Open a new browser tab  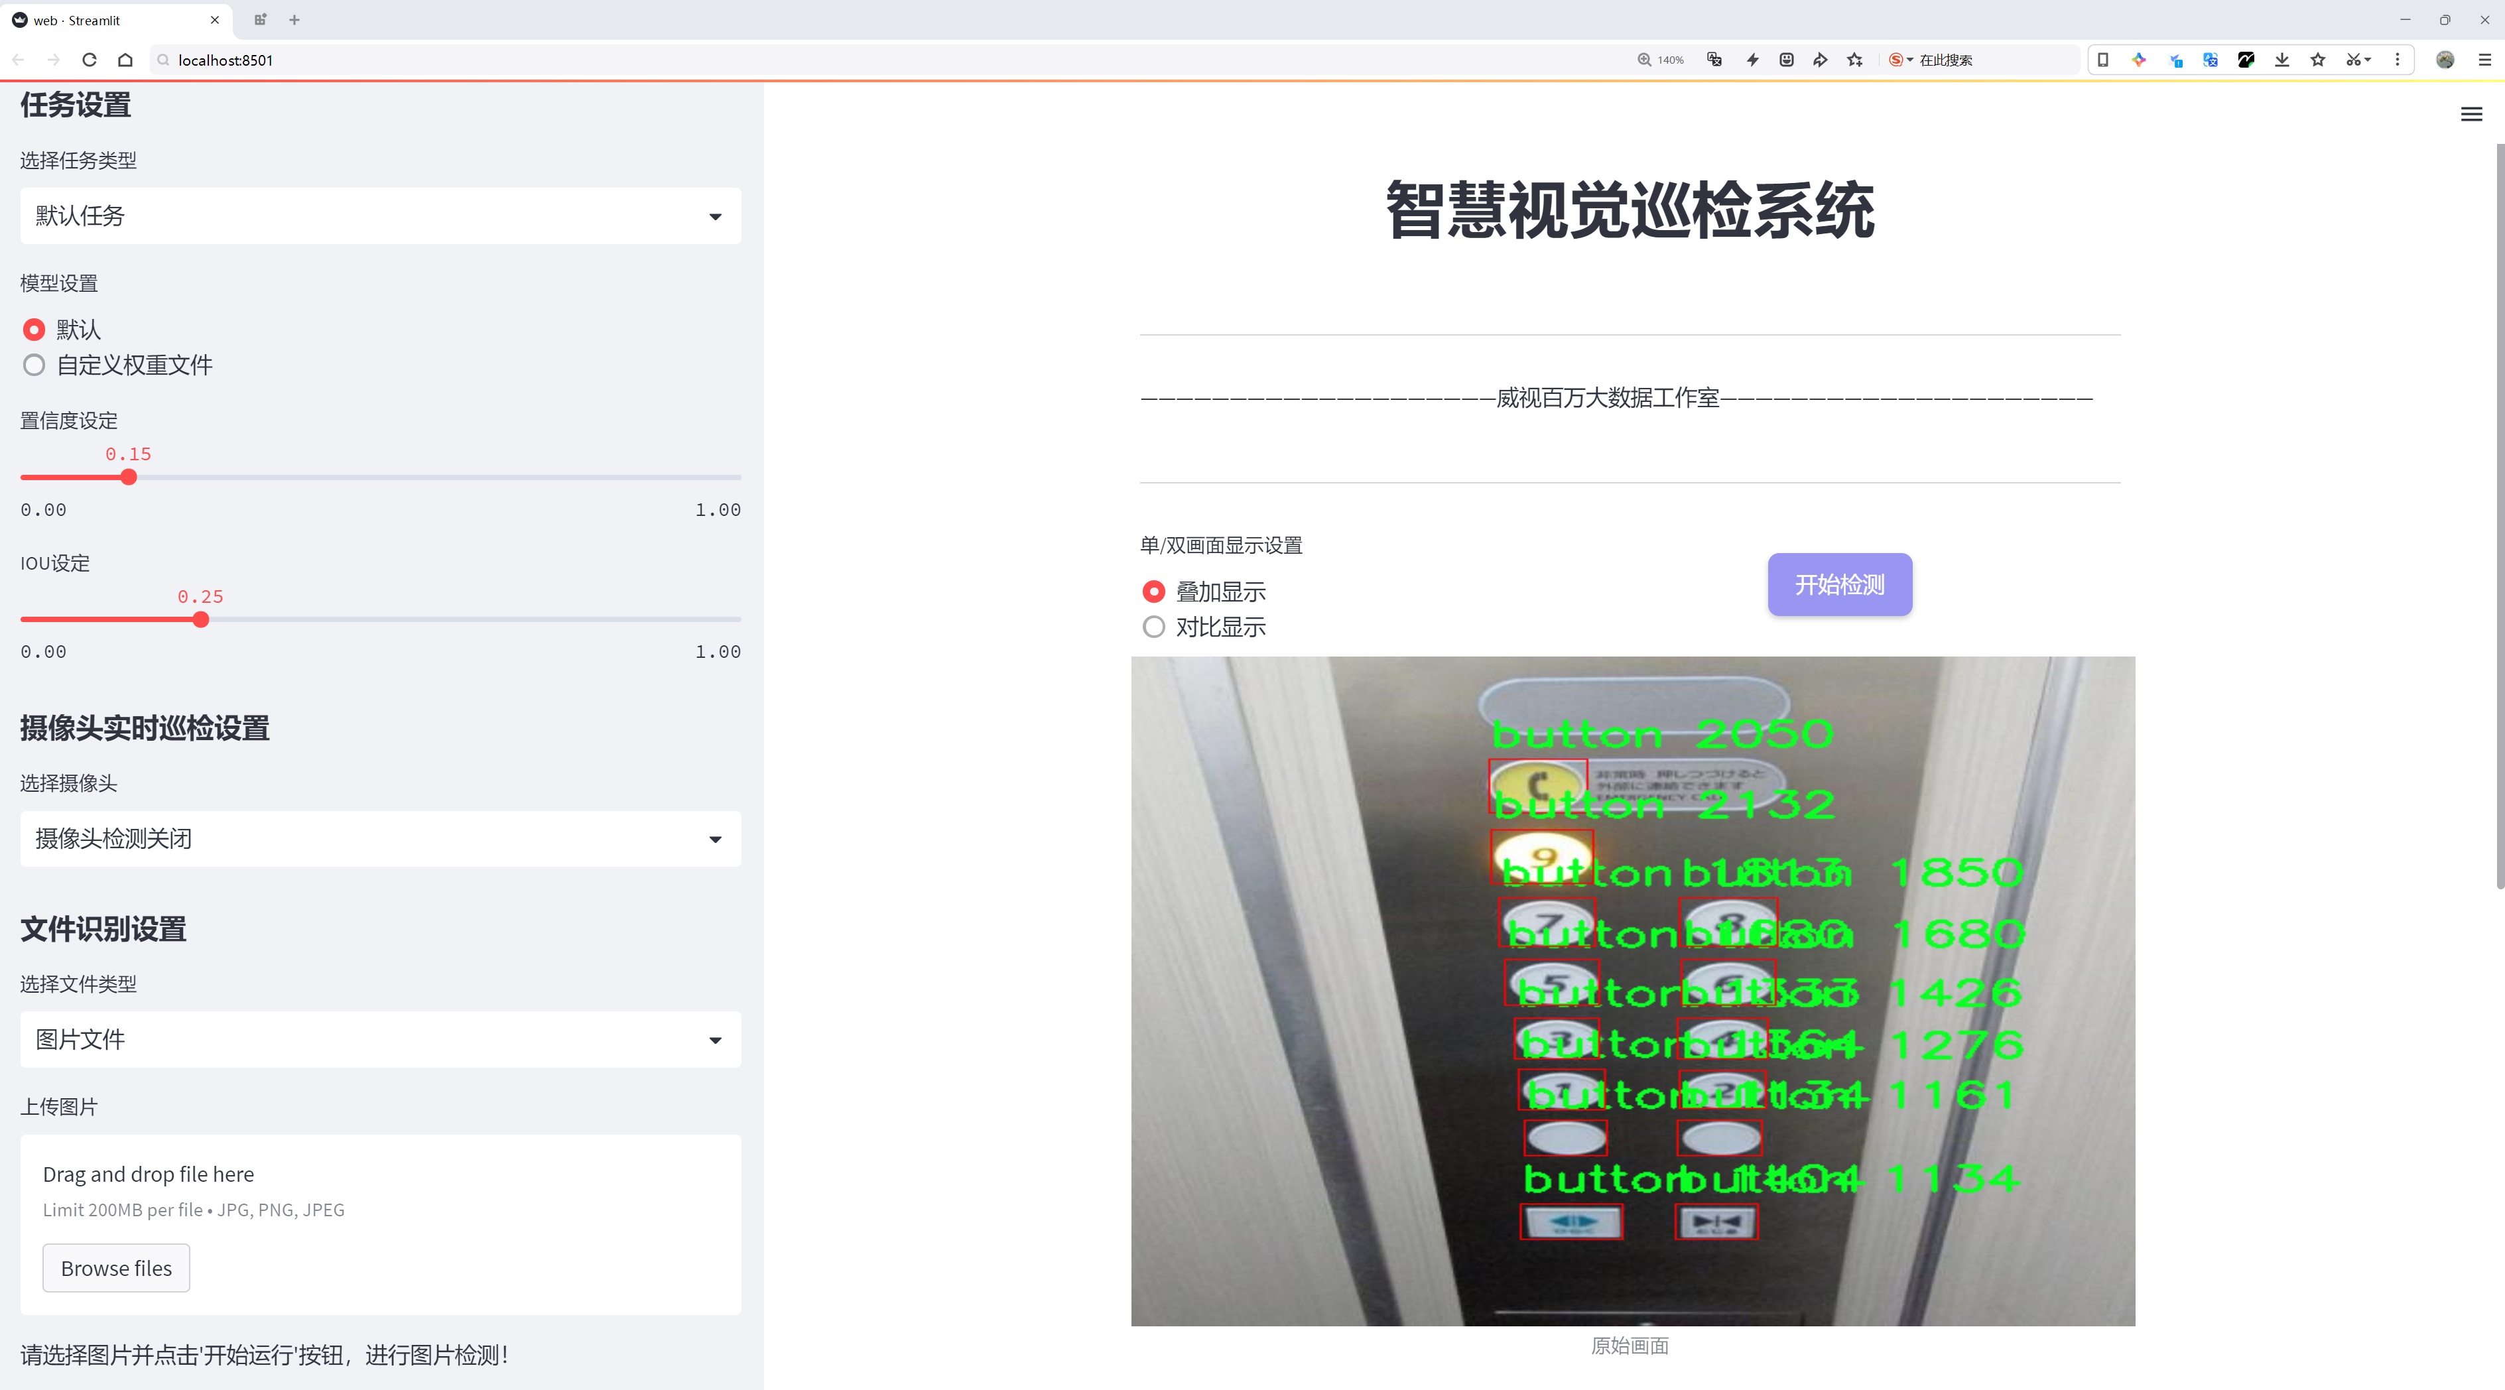tap(294, 19)
